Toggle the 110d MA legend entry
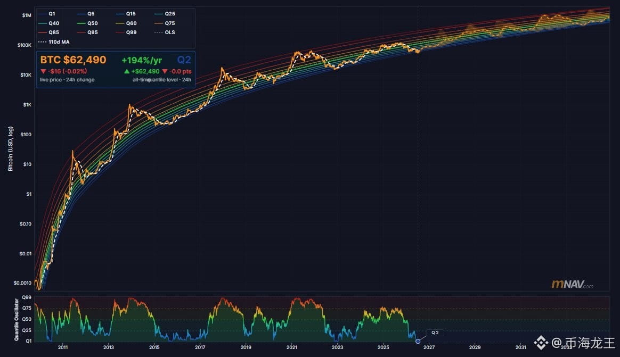The image size is (620, 357). (54, 42)
